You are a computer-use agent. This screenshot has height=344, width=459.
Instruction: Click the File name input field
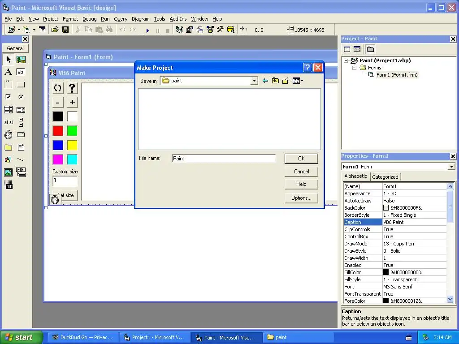[x=224, y=159]
